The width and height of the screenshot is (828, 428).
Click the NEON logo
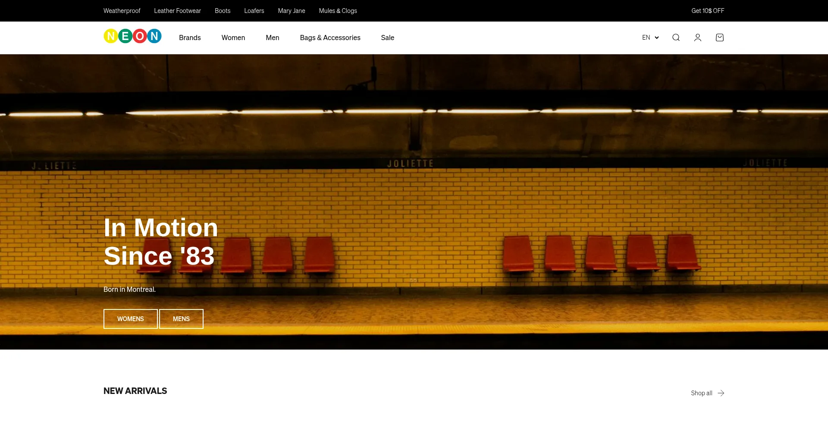132,37
